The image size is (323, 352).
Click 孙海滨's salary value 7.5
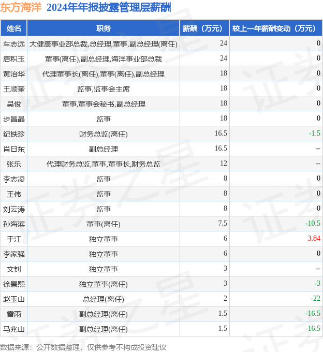[x=223, y=223]
